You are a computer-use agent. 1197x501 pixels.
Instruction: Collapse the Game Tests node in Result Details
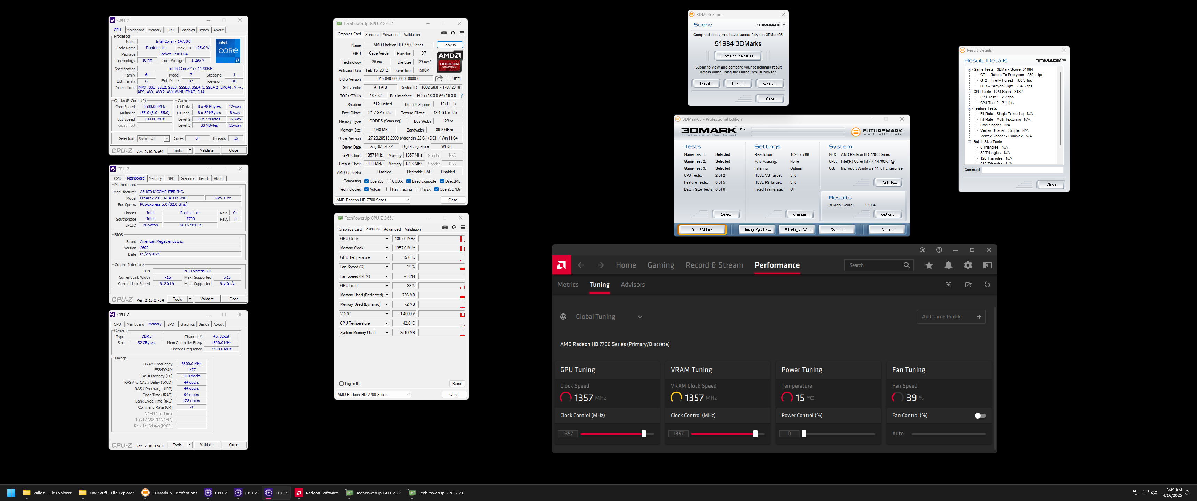click(970, 69)
